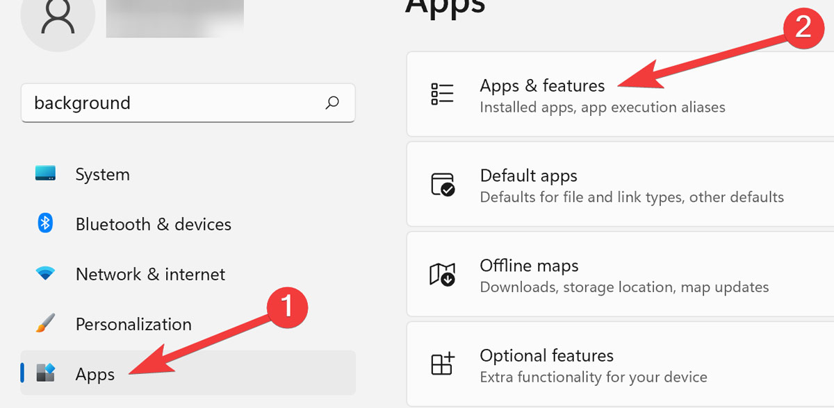
Task: Click the Default apps checkmark icon
Action: [x=443, y=184]
